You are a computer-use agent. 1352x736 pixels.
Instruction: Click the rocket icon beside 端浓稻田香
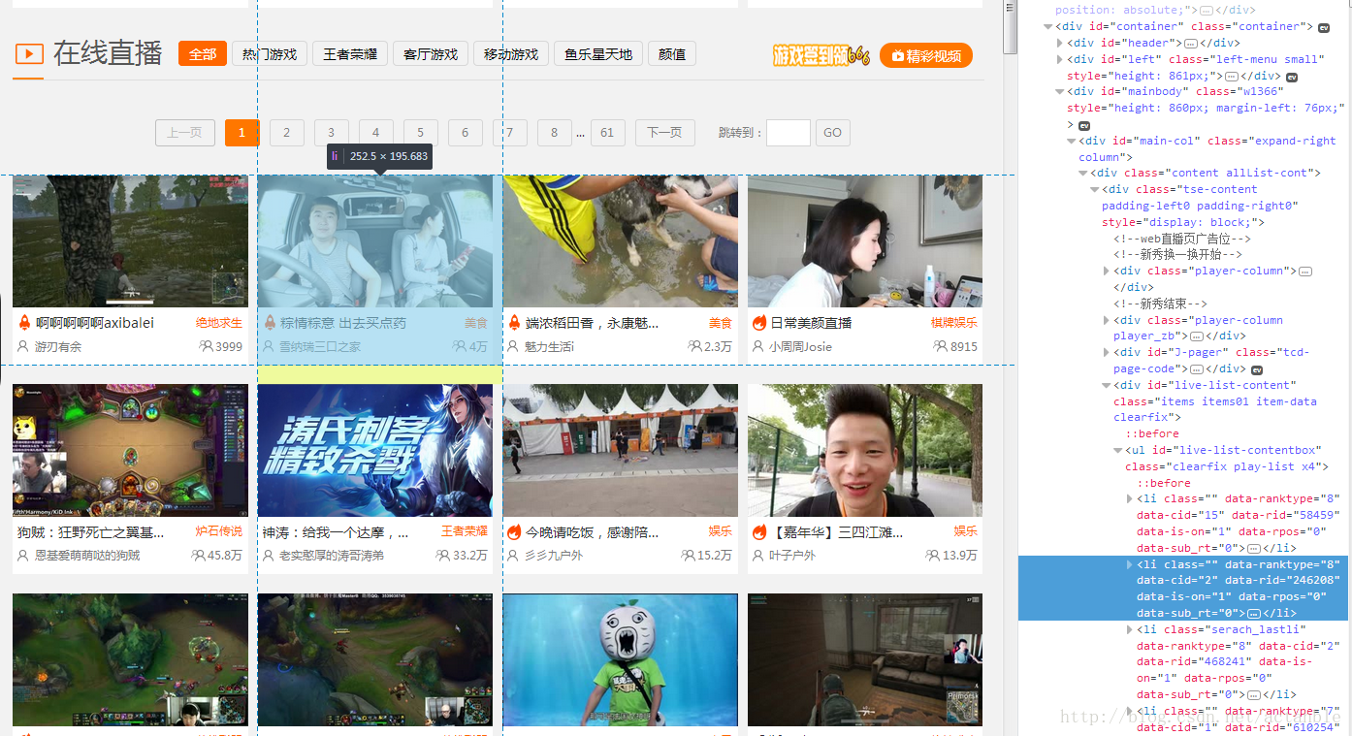[515, 323]
